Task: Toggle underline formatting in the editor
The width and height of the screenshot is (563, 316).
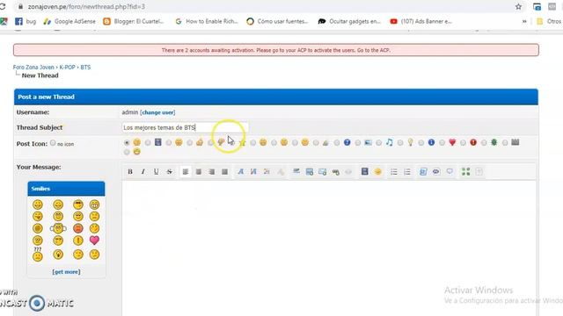Action: point(157,172)
